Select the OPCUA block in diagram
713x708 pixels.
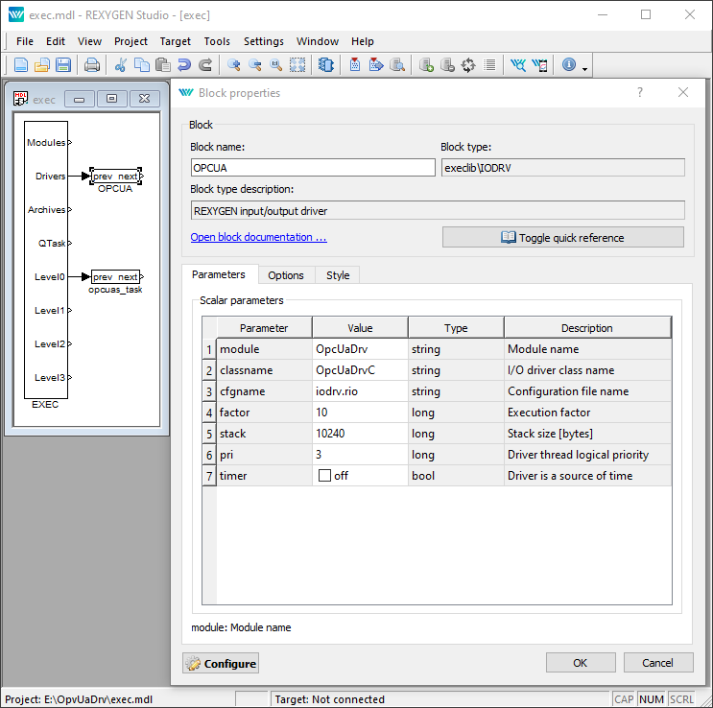coord(116,176)
